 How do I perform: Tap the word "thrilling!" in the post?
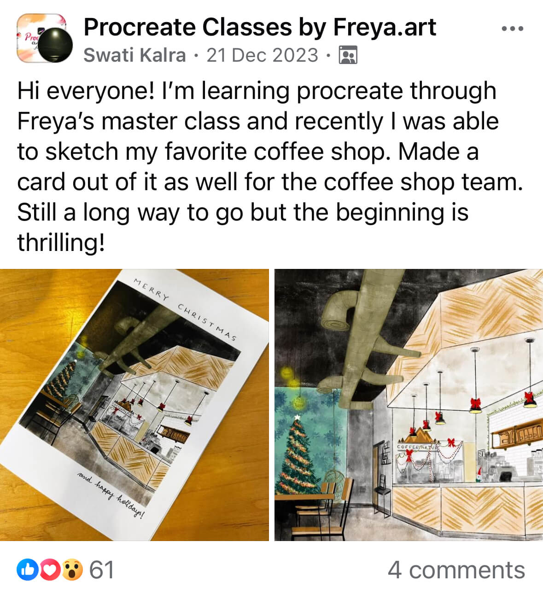[61, 242]
